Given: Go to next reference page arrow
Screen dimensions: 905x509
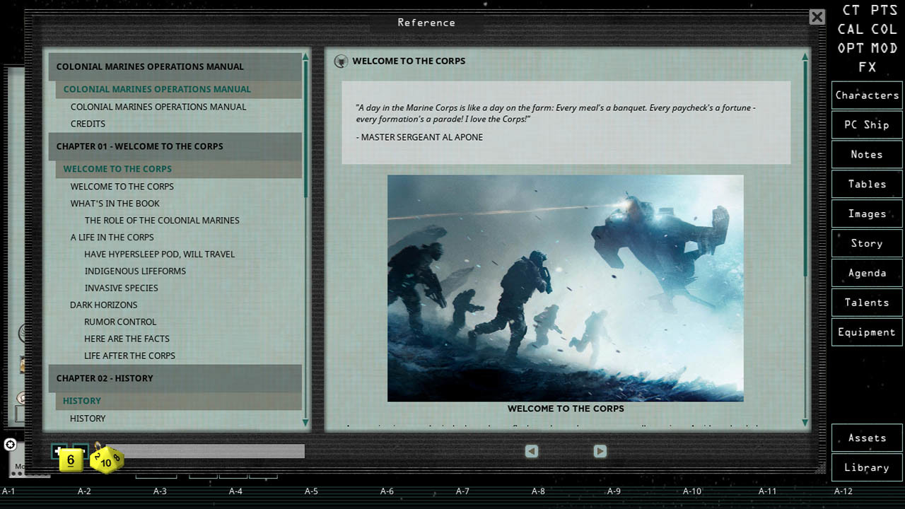Looking at the screenshot, I should [600, 451].
